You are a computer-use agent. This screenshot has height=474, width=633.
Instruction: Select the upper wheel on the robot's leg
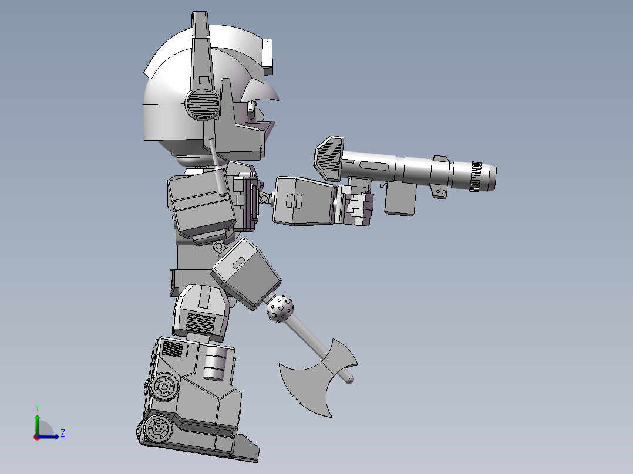[x=163, y=387]
